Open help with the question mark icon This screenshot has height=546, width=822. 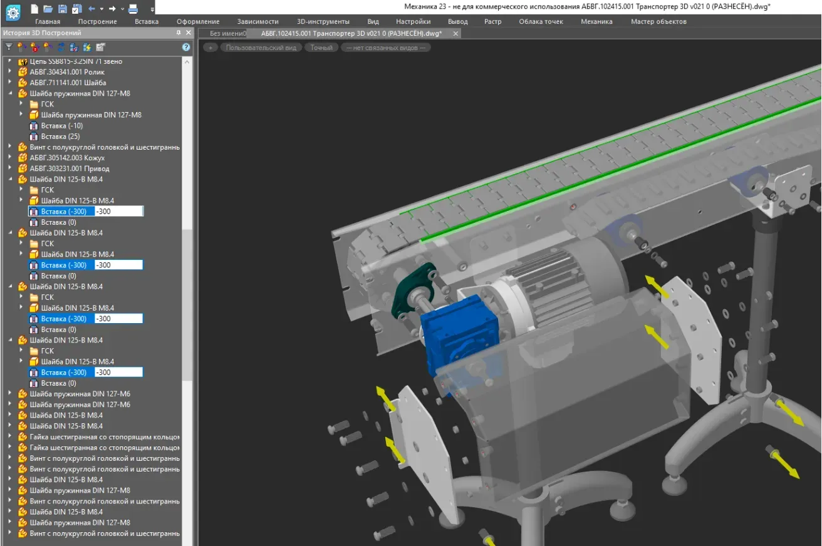tap(186, 47)
